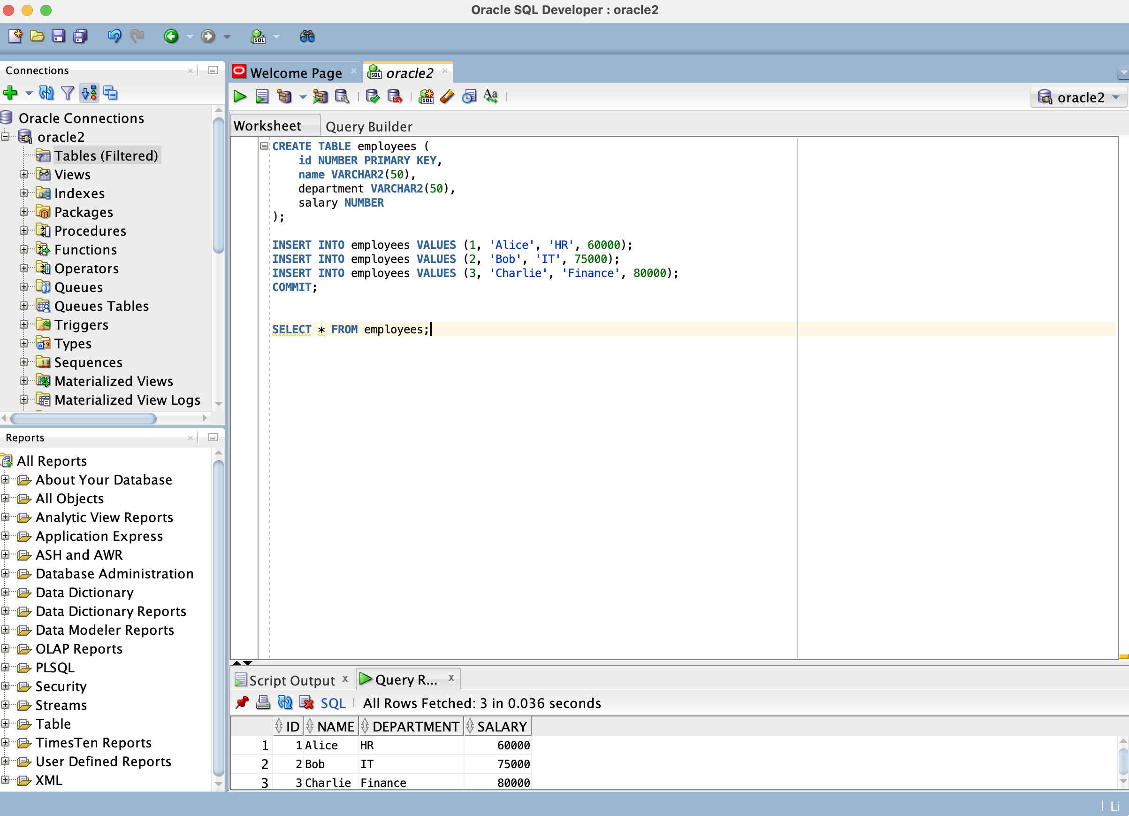This screenshot has width=1129, height=816.
Task: Expand the Security reports folder
Action: click(6, 686)
